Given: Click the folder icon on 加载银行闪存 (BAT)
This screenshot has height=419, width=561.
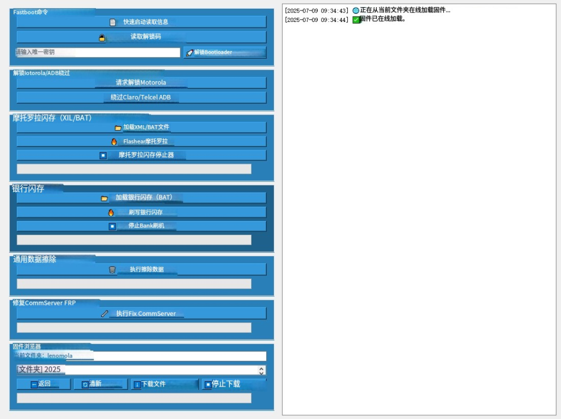Looking at the screenshot, I should [x=104, y=199].
